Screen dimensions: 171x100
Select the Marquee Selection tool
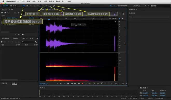[x=44, y=6]
